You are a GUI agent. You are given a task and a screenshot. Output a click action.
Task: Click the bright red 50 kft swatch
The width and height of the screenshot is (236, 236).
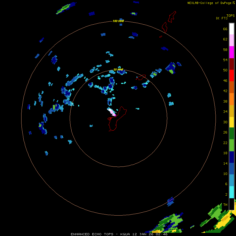click(232, 76)
